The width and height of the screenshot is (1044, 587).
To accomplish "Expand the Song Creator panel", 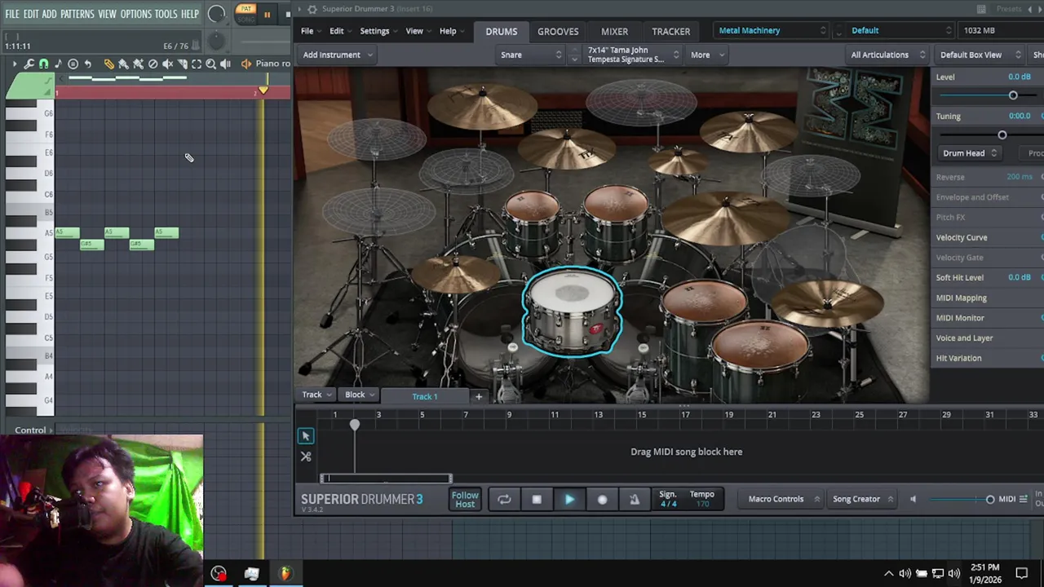I will pyautogui.click(x=863, y=499).
